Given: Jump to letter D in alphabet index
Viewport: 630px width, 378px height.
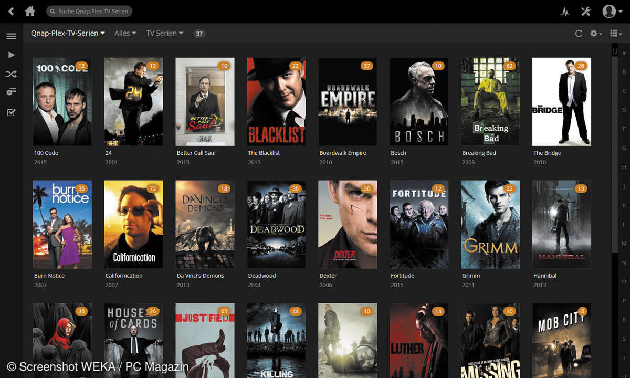Looking at the screenshot, I should pos(624,110).
